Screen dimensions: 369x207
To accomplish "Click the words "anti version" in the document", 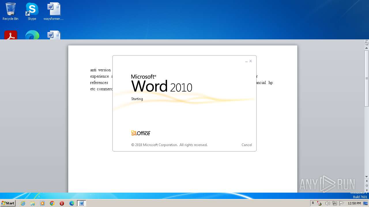I will pos(100,70).
